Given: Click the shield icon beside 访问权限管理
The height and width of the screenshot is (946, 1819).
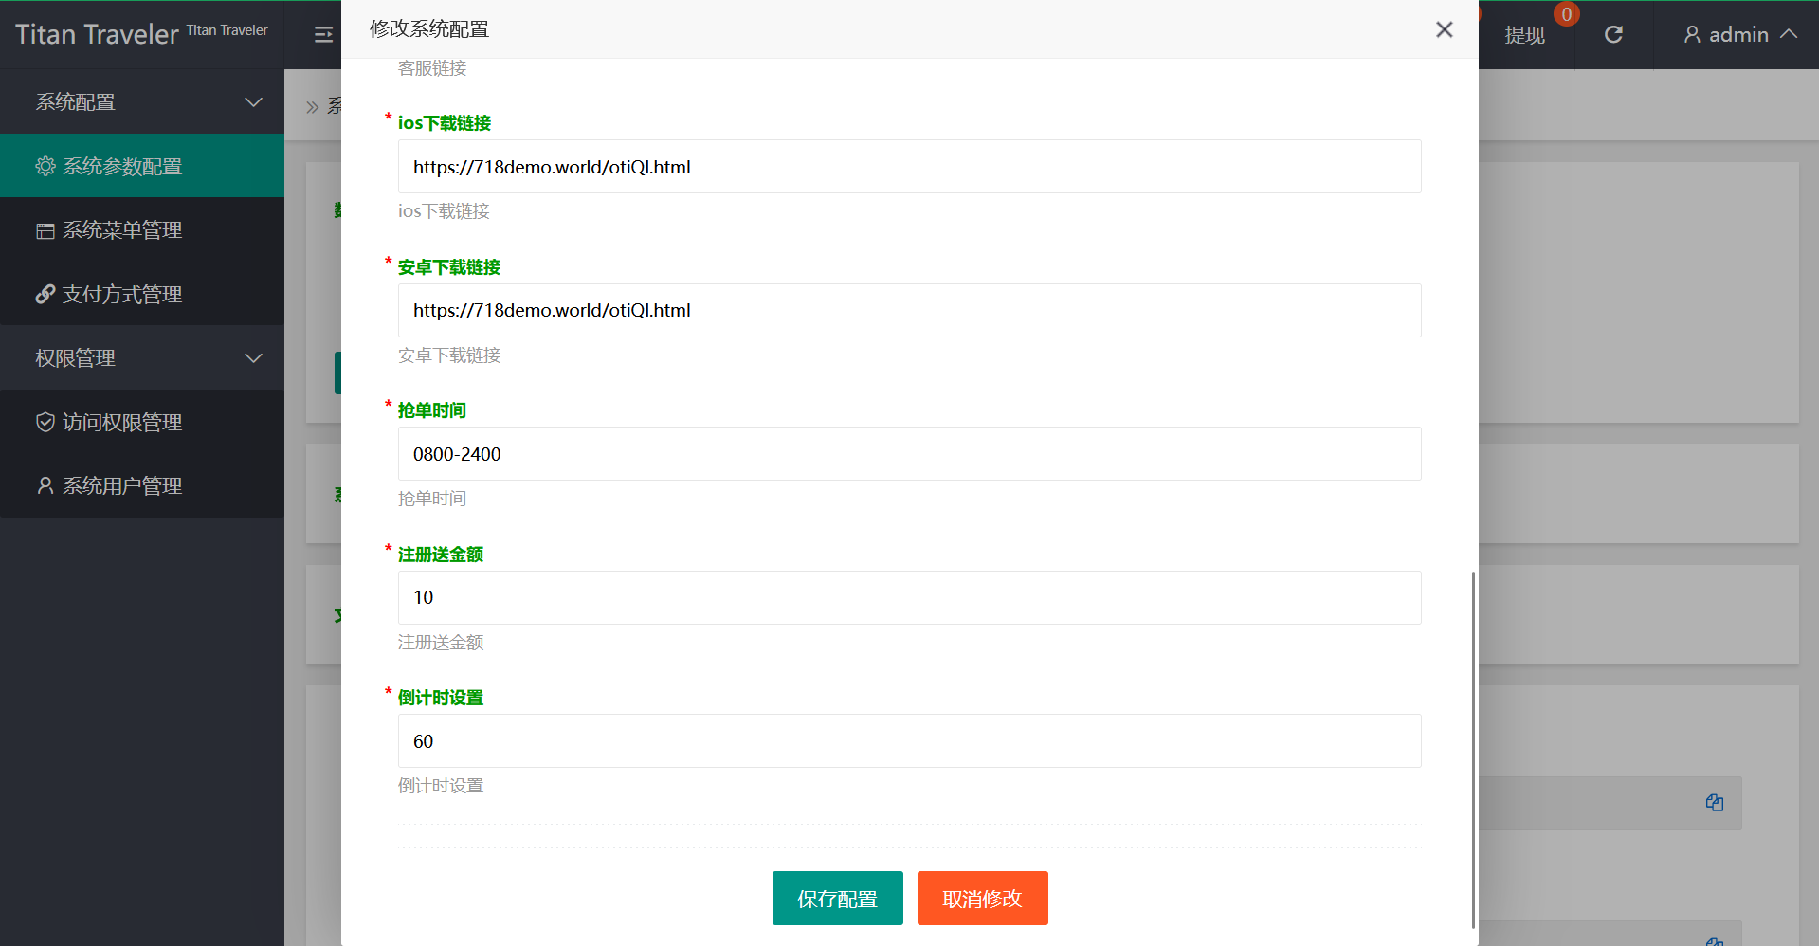Looking at the screenshot, I should [45, 423].
